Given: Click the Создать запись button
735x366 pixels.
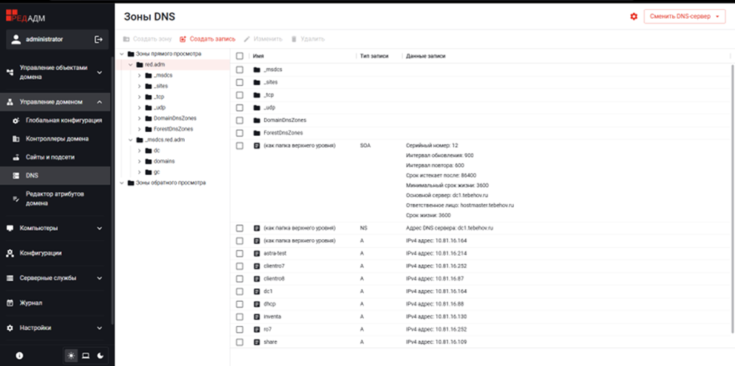Looking at the screenshot, I should coord(208,38).
